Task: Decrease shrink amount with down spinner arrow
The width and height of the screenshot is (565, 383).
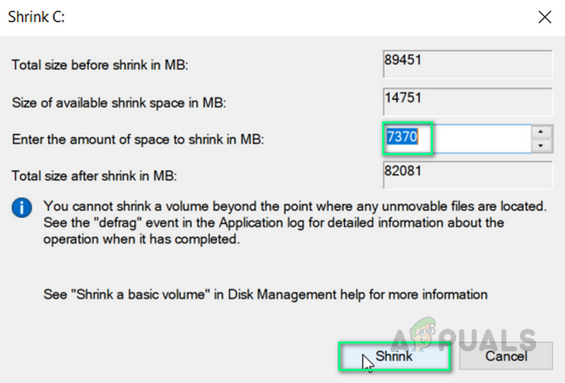Action: [x=541, y=145]
